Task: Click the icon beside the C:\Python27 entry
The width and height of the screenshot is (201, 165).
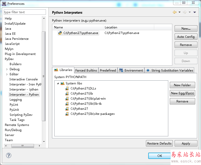Action: pos(67,109)
